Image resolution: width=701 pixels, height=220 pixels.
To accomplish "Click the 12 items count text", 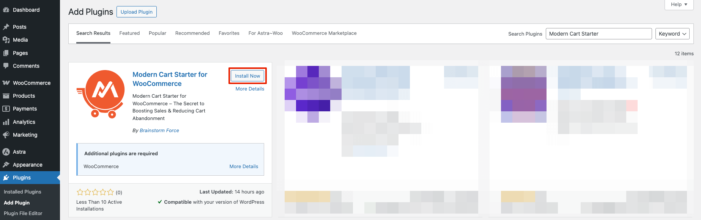I will coord(684,54).
